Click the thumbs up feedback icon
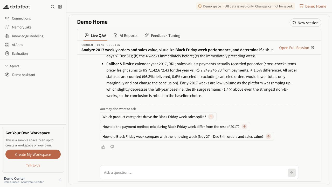The image size is (332, 187). point(103,147)
